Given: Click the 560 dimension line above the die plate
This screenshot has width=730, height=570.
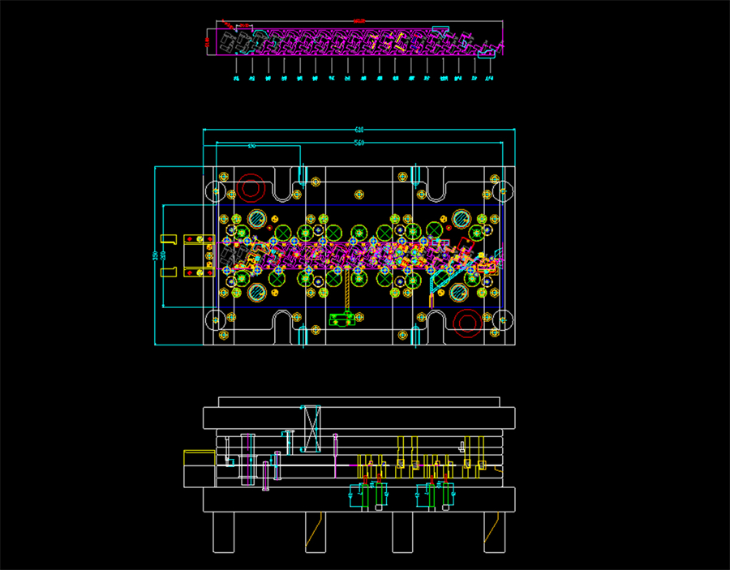Looking at the screenshot, I should (x=359, y=142).
